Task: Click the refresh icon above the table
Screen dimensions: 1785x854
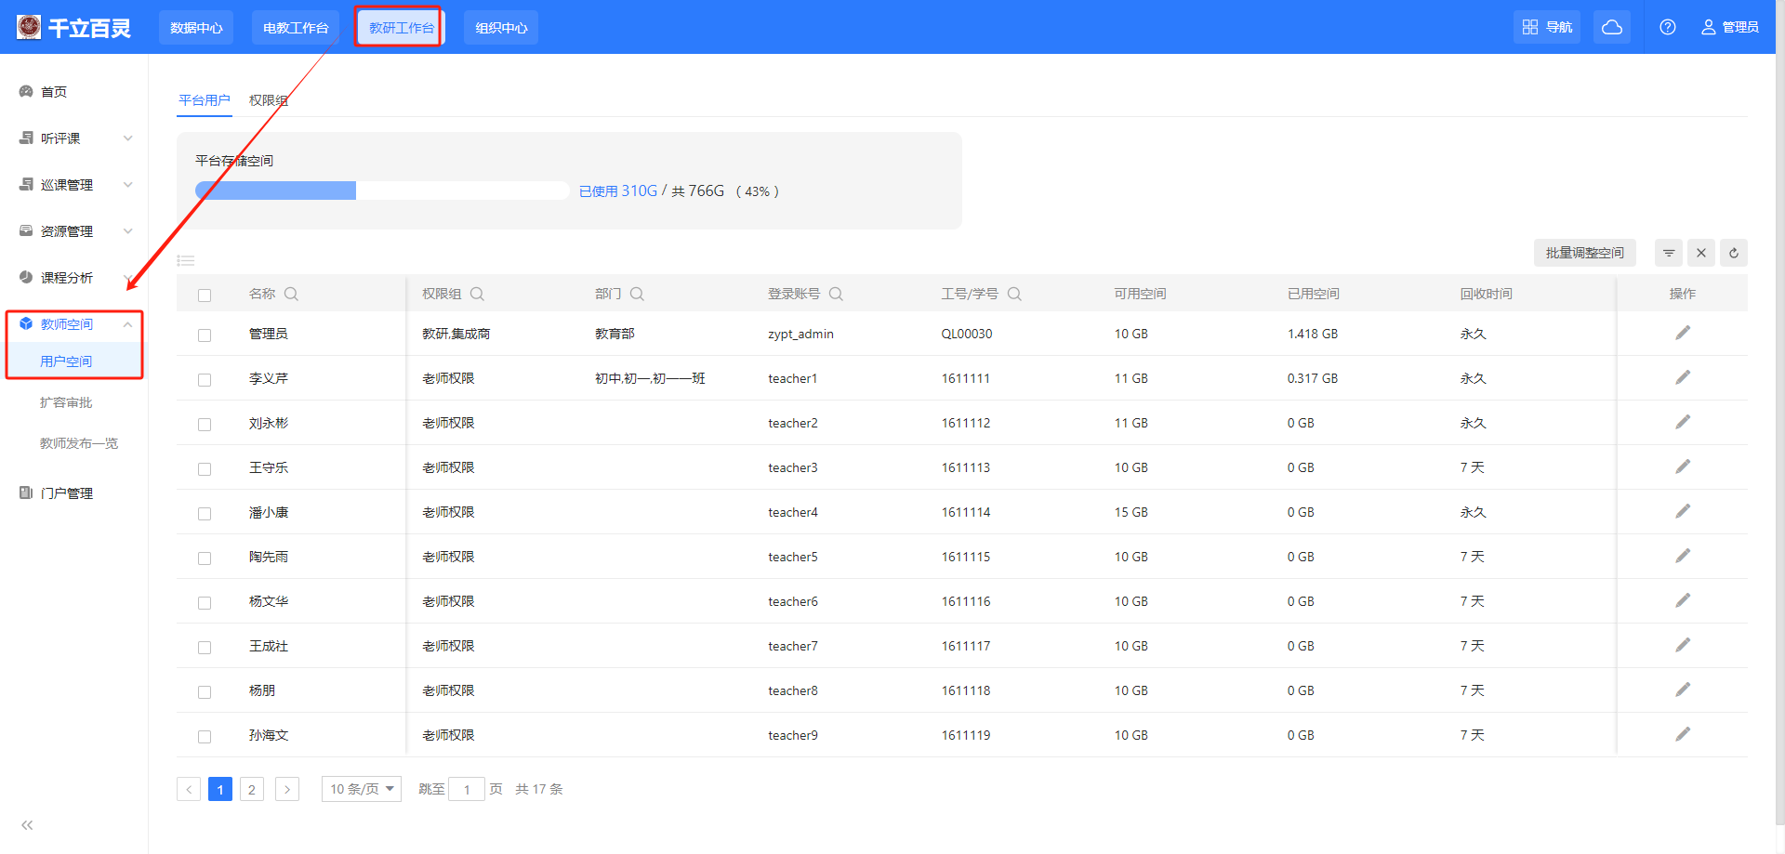Action: tap(1733, 253)
